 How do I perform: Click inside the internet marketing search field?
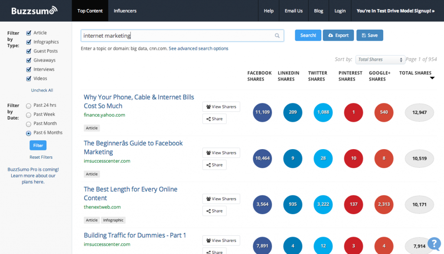[x=178, y=36]
